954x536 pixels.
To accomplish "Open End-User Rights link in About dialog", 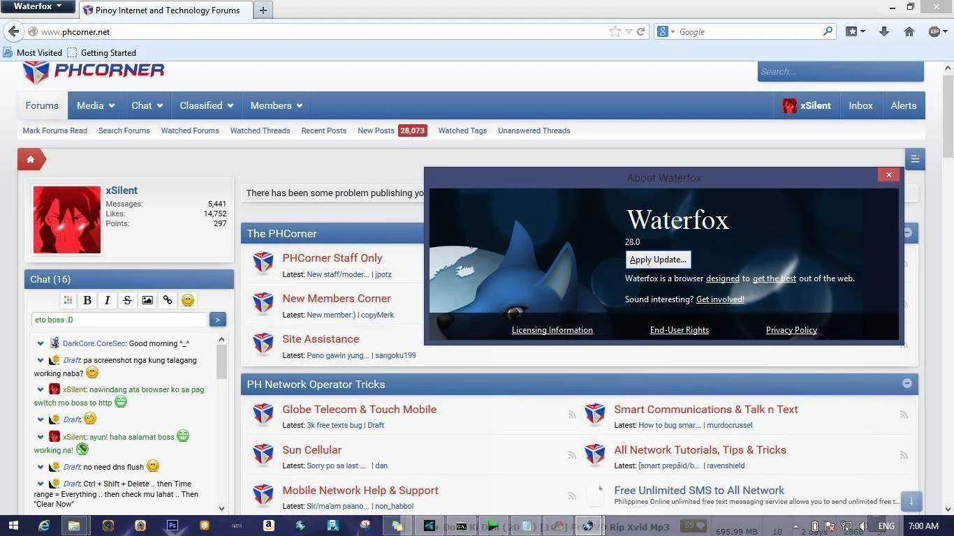I will point(679,330).
